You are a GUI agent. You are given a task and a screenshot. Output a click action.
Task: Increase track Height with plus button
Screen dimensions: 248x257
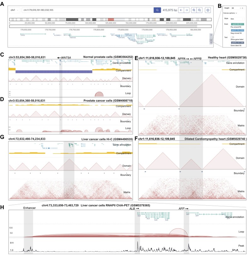coord(243,8)
